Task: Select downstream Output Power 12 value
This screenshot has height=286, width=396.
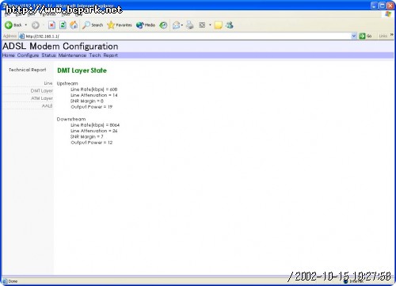Action: pos(110,143)
